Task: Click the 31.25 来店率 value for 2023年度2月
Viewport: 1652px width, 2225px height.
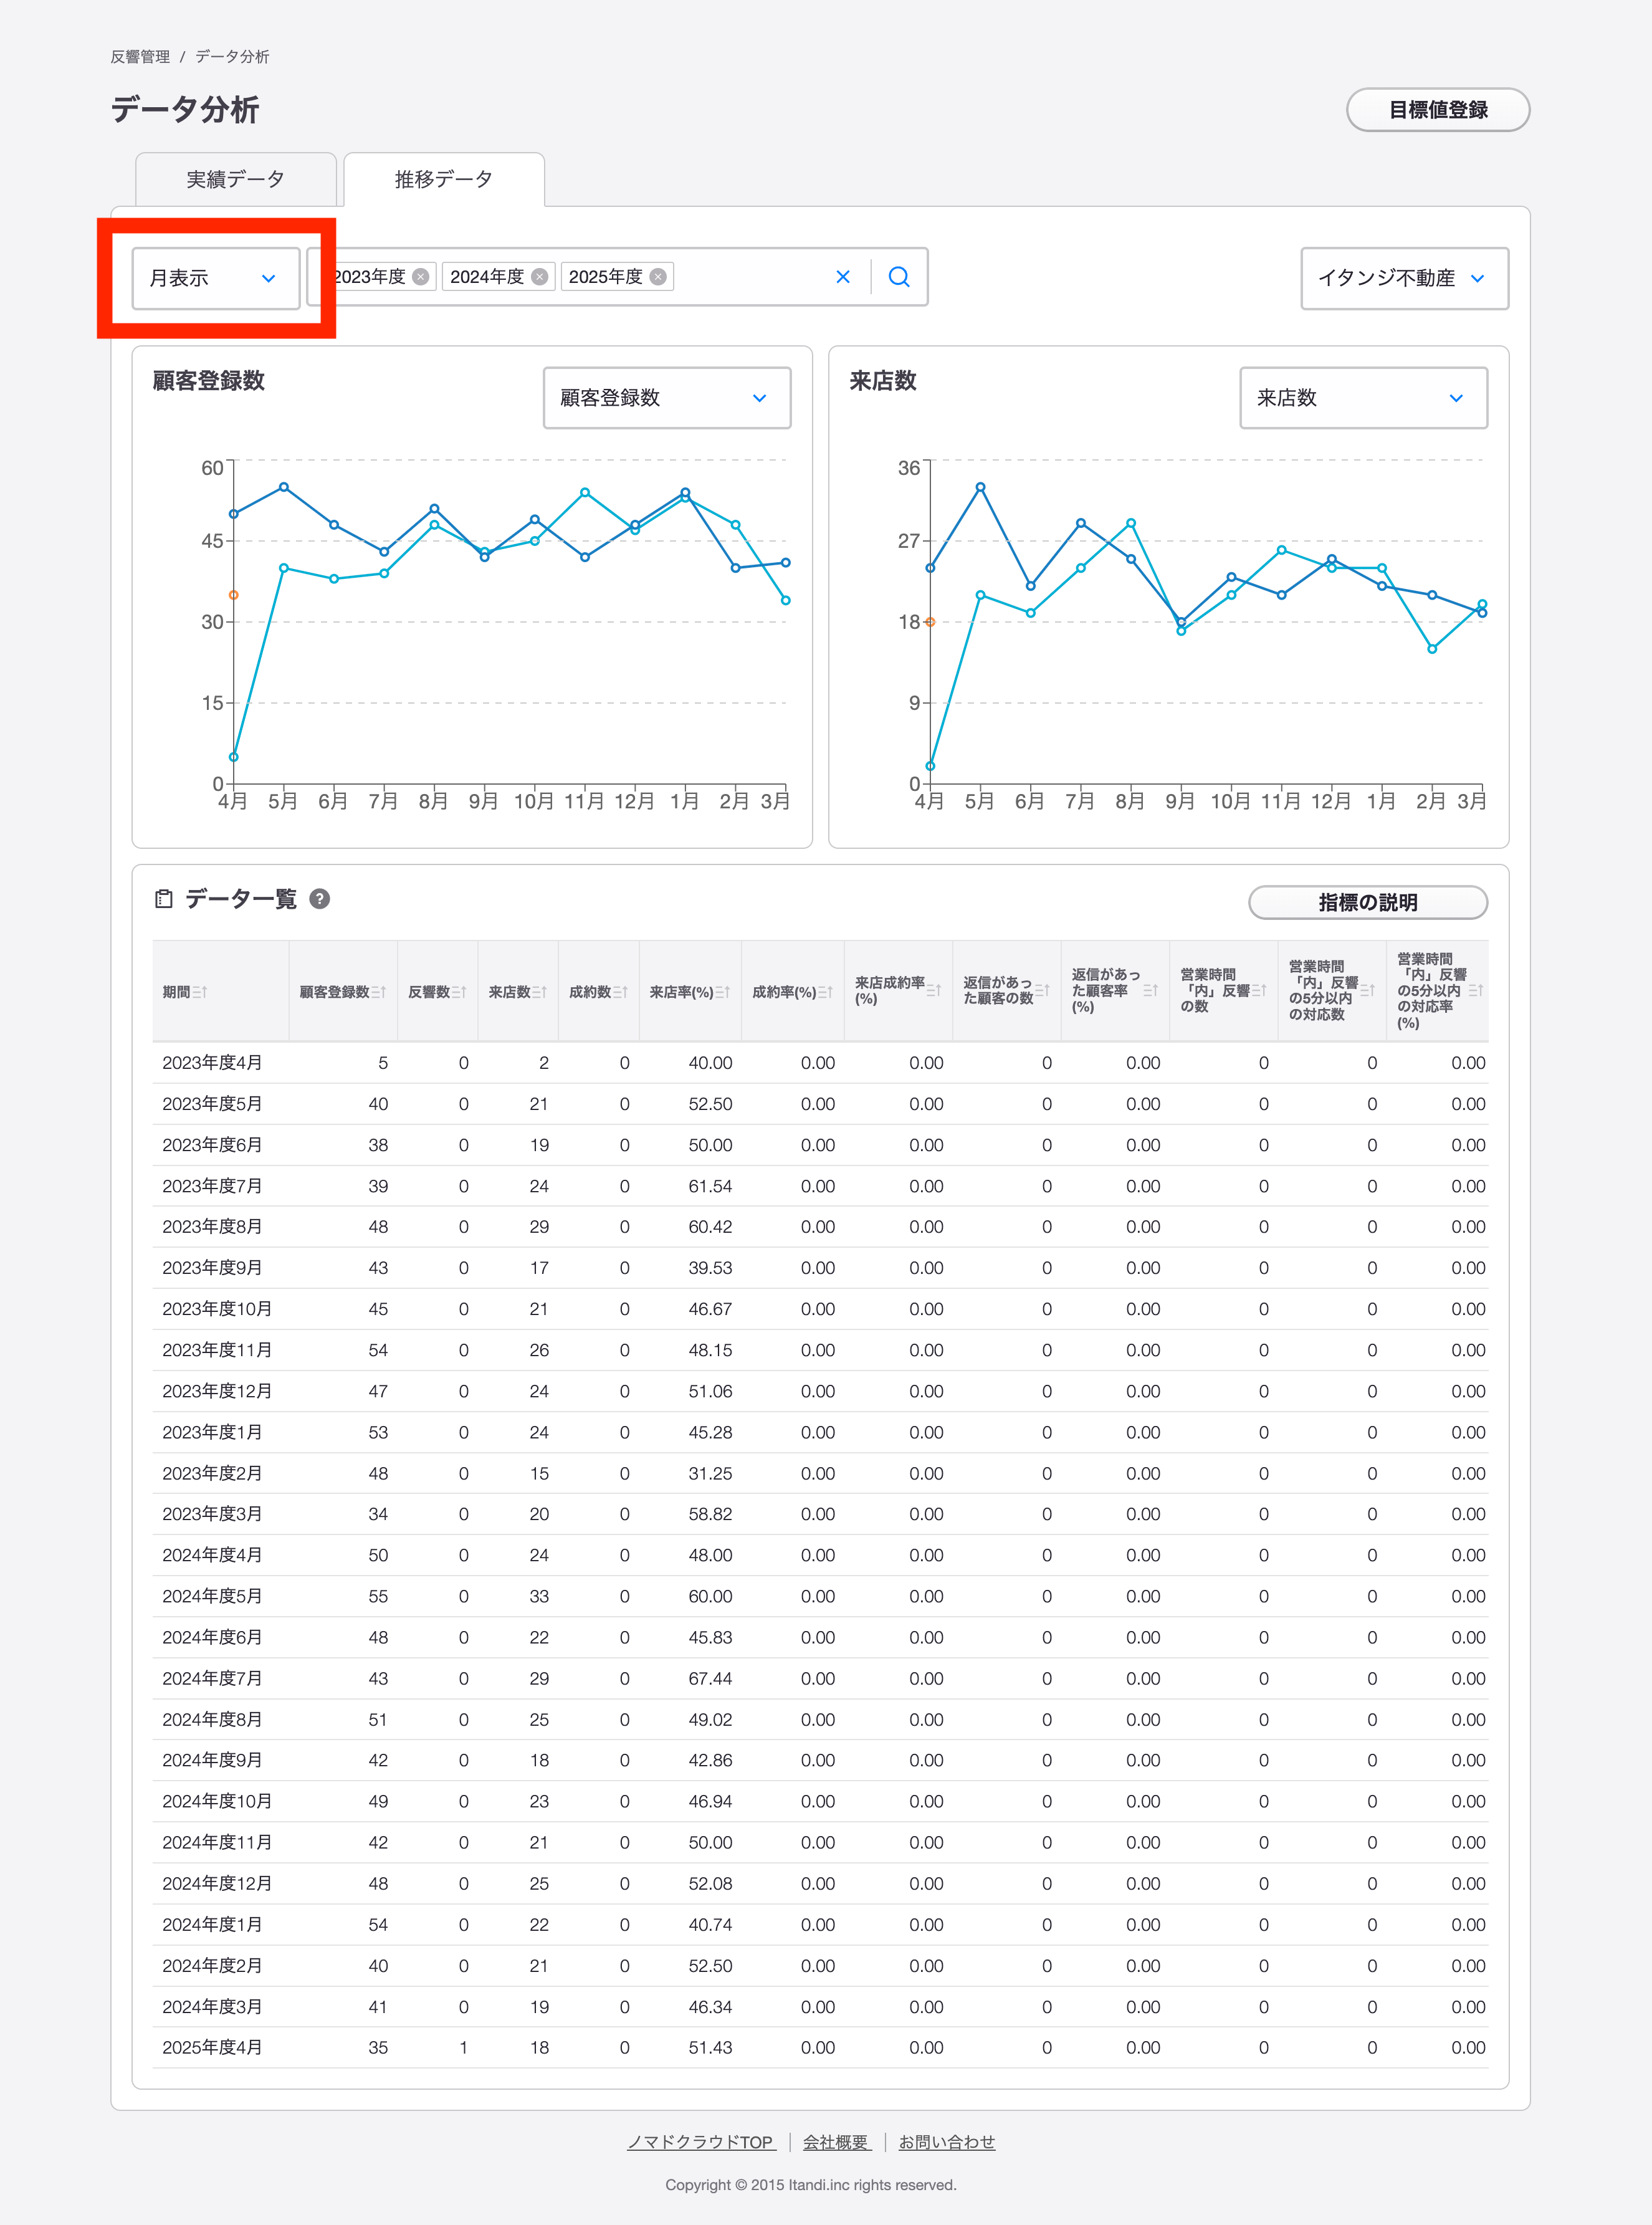Action: point(710,1473)
